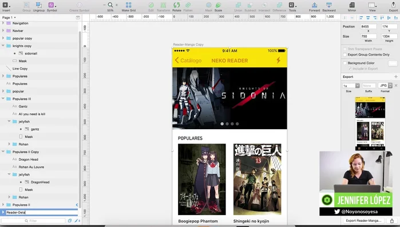This screenshot has height=227, width=400.
Task: Click the Export icon in the toolbar
Action: coord(393,5)
